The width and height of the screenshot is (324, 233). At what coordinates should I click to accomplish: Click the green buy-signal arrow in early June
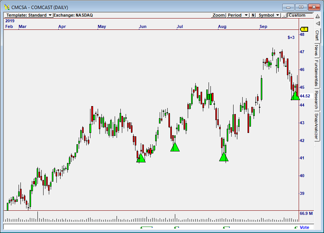pyautogui.click(x=141, y=158)
